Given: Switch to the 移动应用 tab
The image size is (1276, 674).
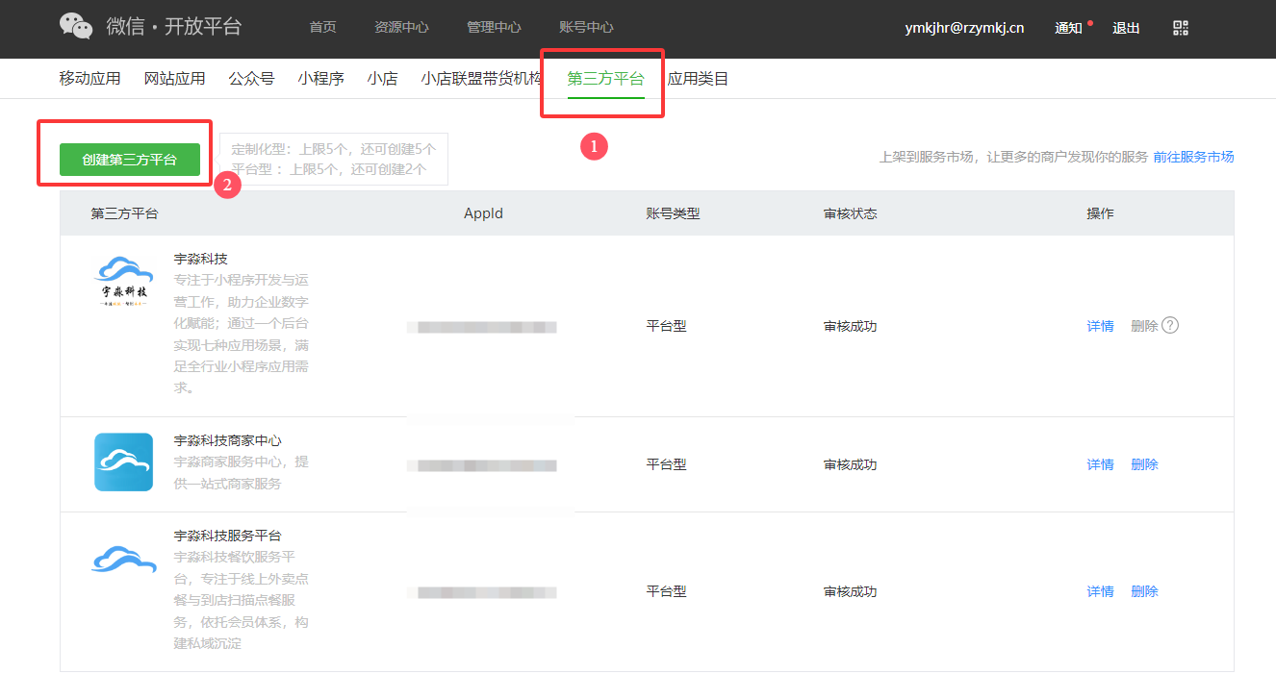Looking at the screenshot, I should [x=89, y=79].
